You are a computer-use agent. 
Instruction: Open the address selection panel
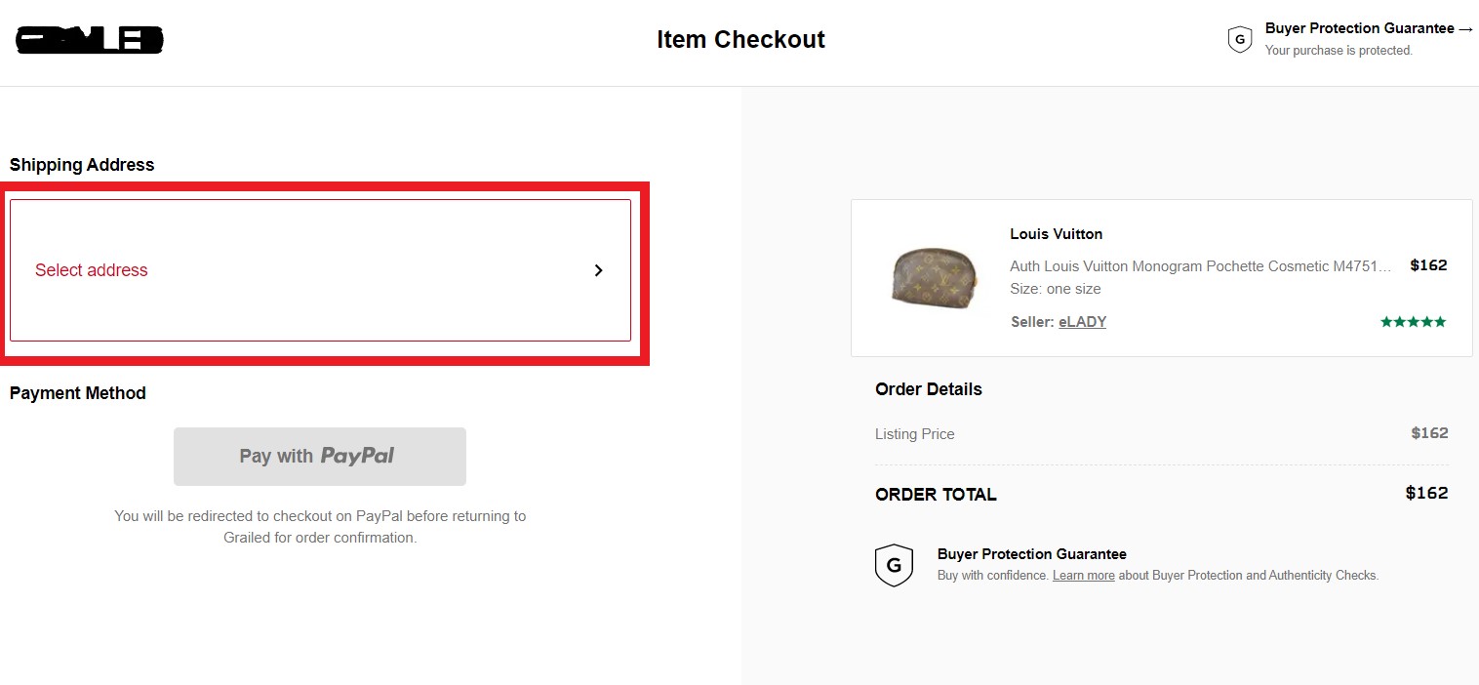(319, 270)
